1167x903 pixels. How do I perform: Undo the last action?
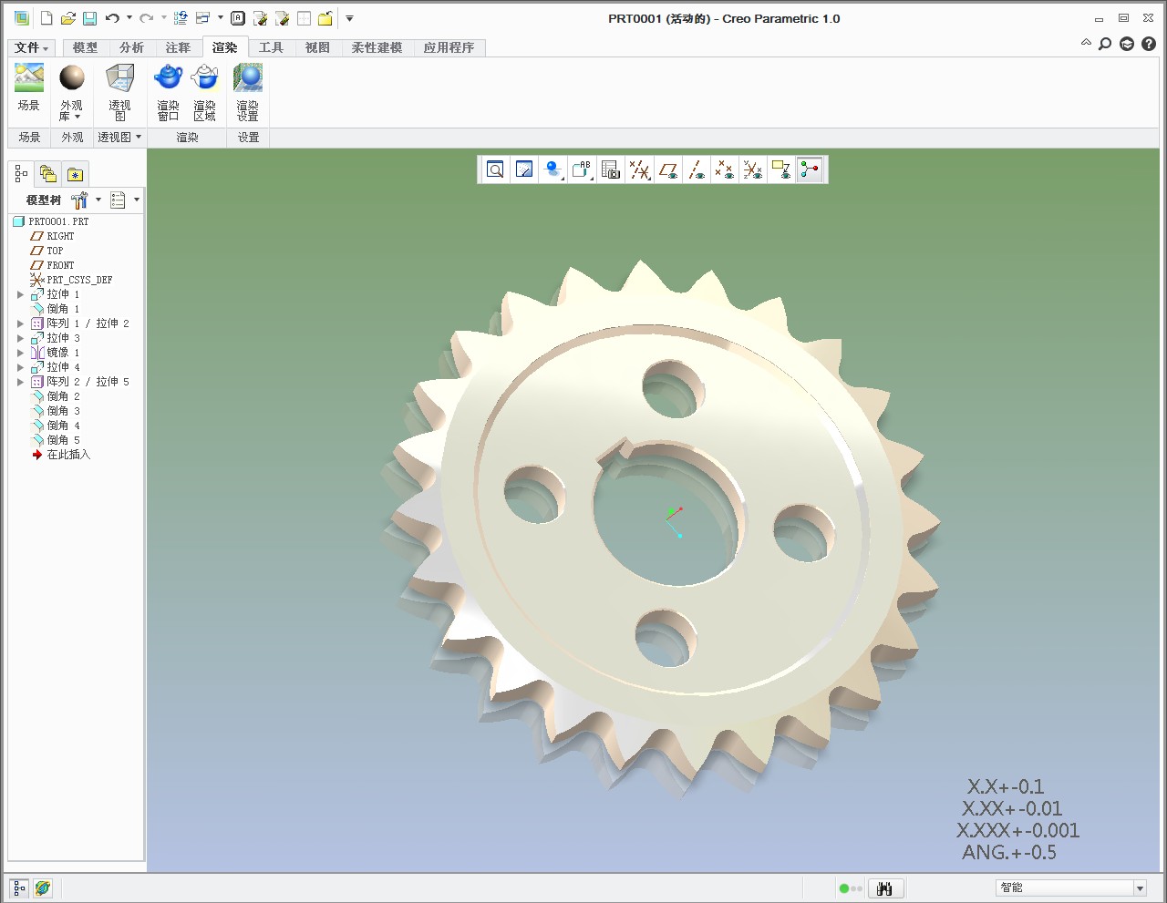[x=112, y=18]
